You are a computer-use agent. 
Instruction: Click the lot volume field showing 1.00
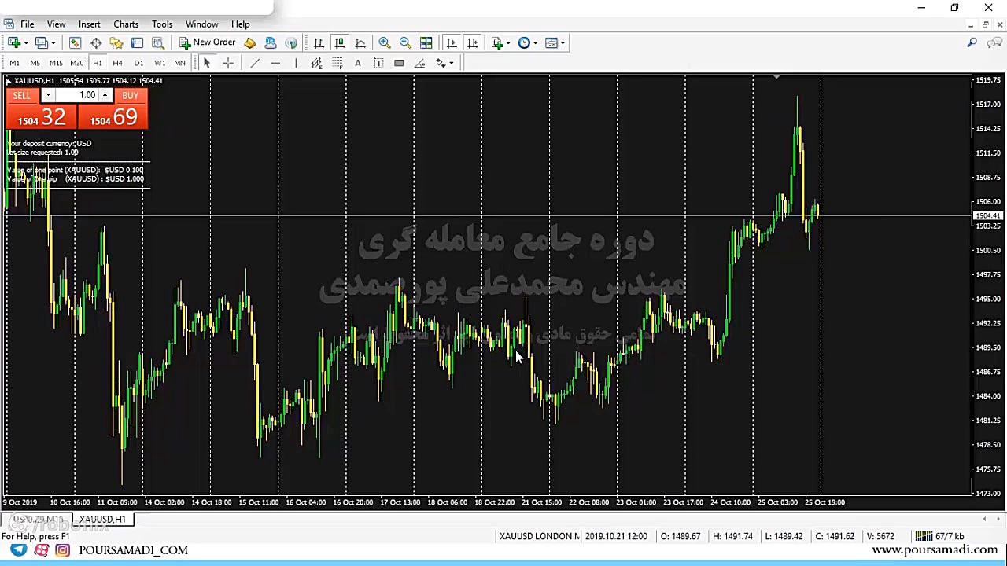76,96
